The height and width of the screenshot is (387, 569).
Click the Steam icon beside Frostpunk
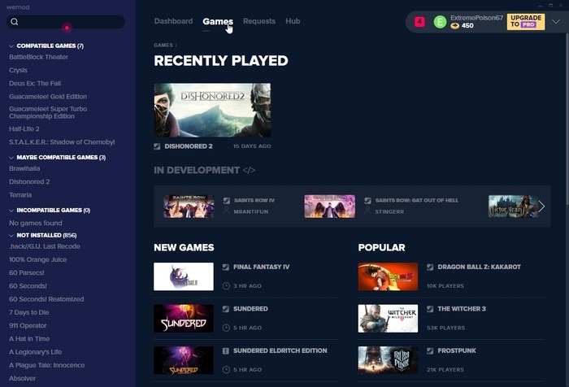click(x=430, y=350)
